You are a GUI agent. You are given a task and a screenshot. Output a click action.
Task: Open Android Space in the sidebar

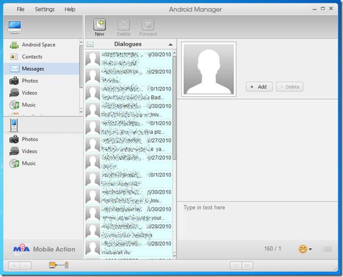[41, 45]
